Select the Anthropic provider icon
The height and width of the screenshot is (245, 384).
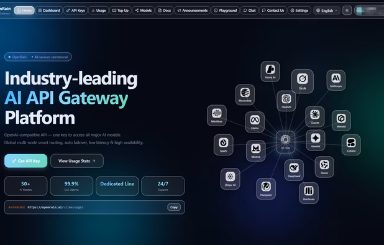[336, 80]
